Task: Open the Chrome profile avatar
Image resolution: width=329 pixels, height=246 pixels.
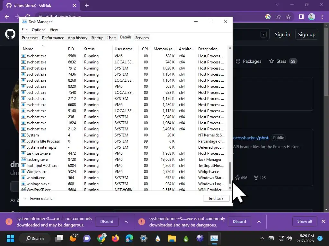Action: [312, 17]
